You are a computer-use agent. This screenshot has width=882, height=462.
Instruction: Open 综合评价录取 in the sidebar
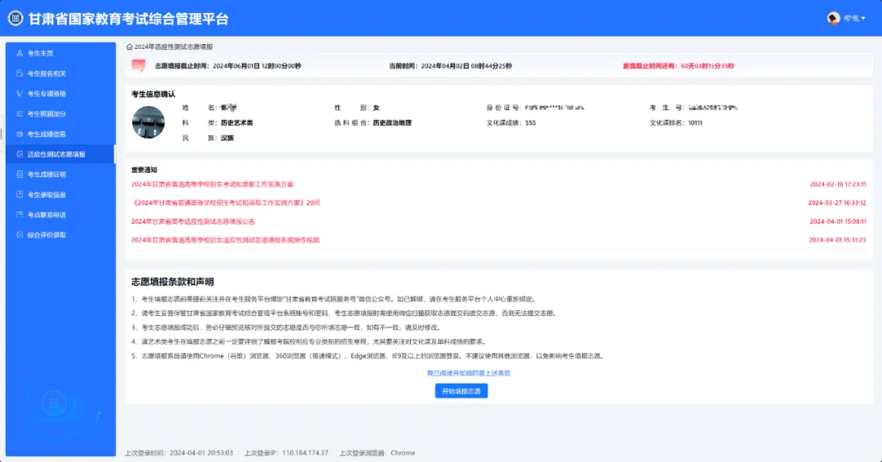[x=47, y=235]
